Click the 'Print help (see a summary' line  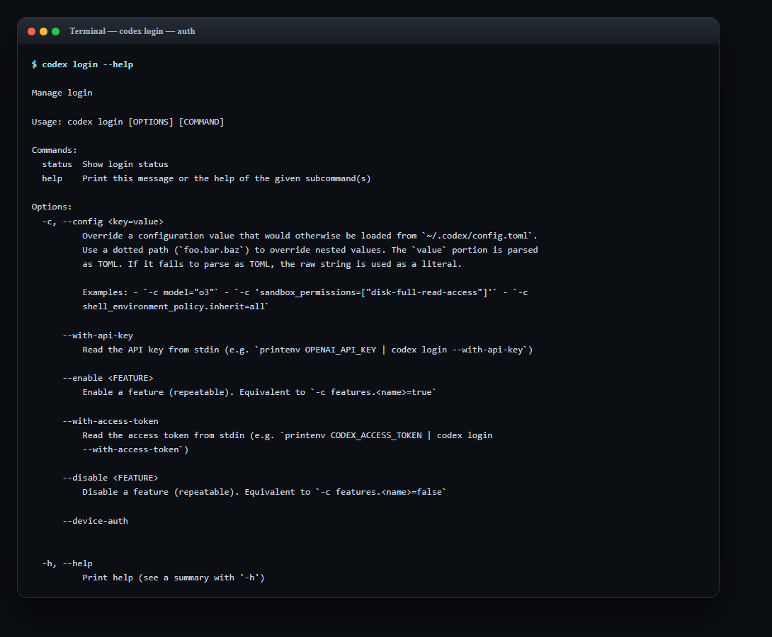coord(174,578)
